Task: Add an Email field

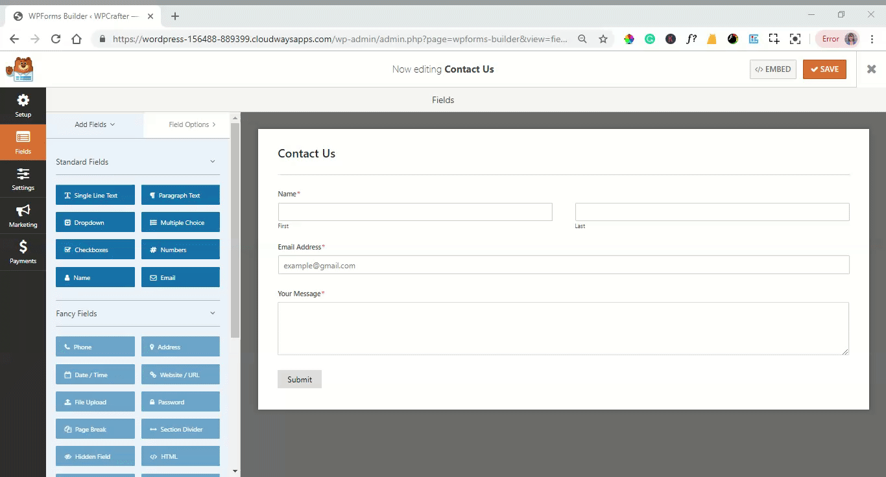Action: coord(180,277)
